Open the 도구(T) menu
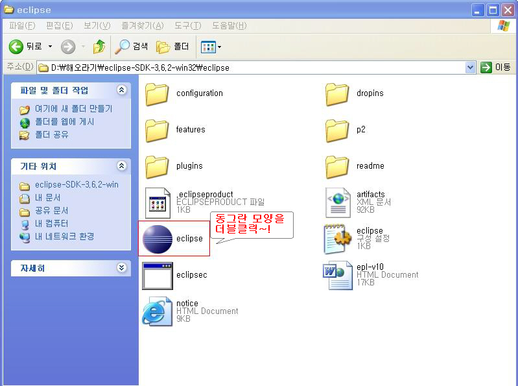The image size is (518, 386). tap(187, 25)
